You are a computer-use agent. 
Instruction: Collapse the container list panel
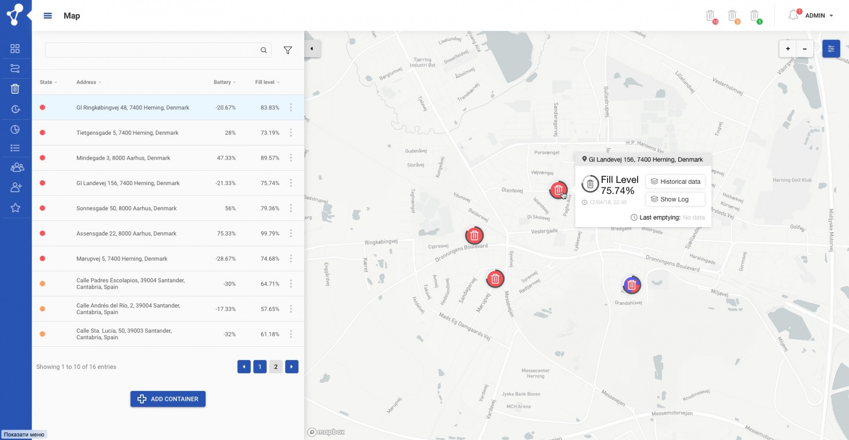(x=312, y=49)
